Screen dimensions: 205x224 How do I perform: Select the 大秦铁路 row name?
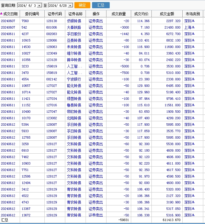click(x=74, y=27)
